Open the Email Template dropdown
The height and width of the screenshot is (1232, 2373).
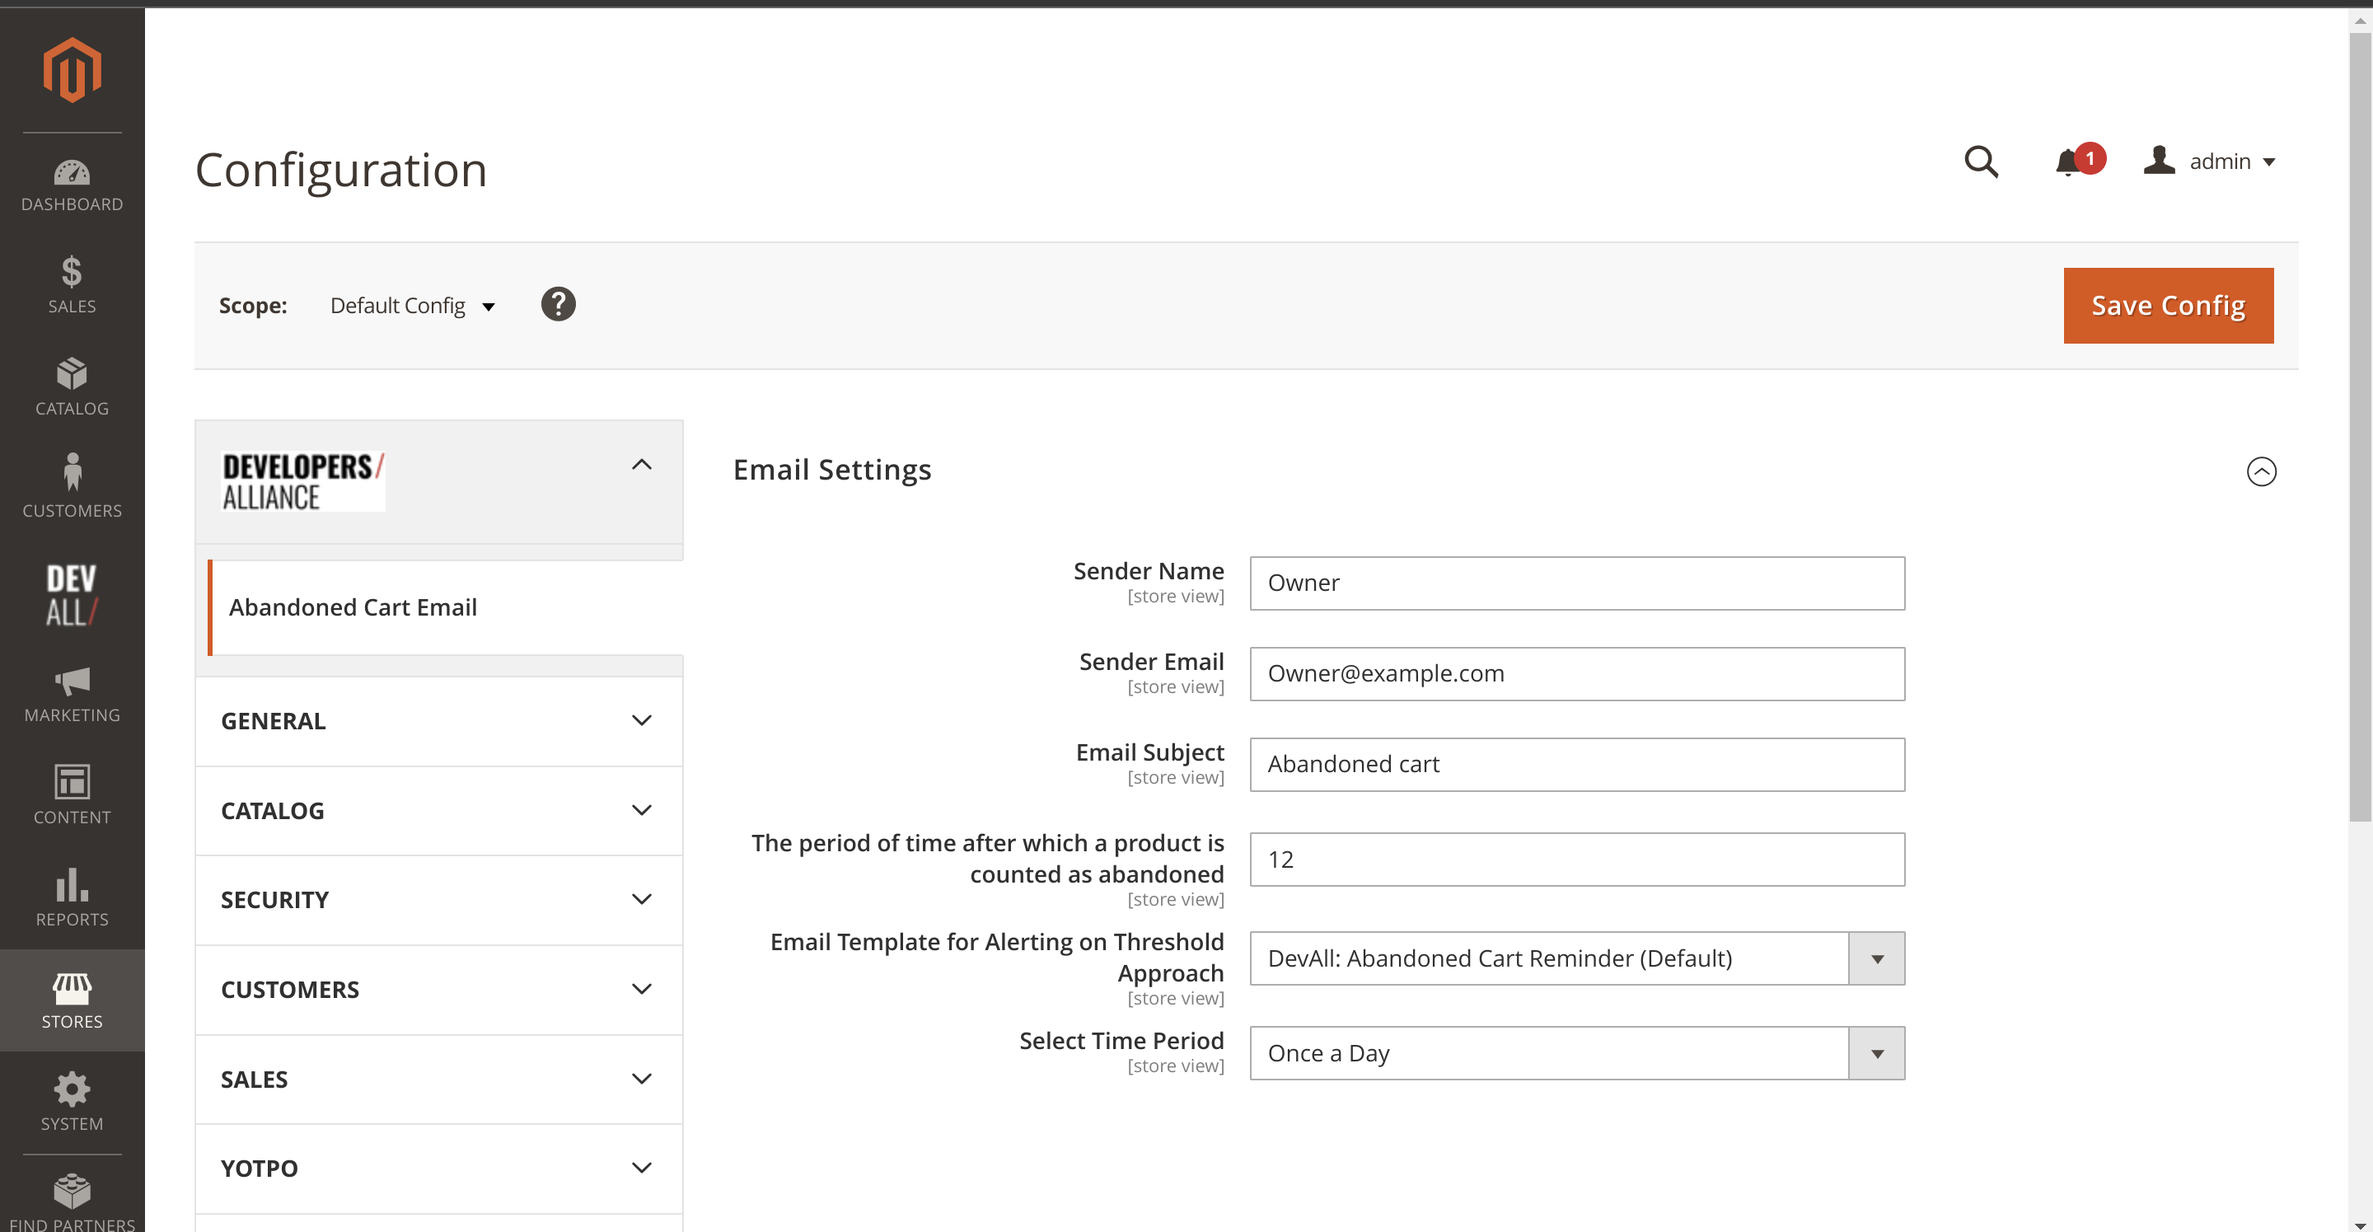tap(1576, 958)
